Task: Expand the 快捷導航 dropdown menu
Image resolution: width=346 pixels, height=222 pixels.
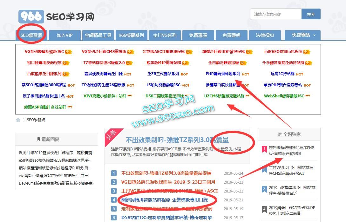Action: 302,35
